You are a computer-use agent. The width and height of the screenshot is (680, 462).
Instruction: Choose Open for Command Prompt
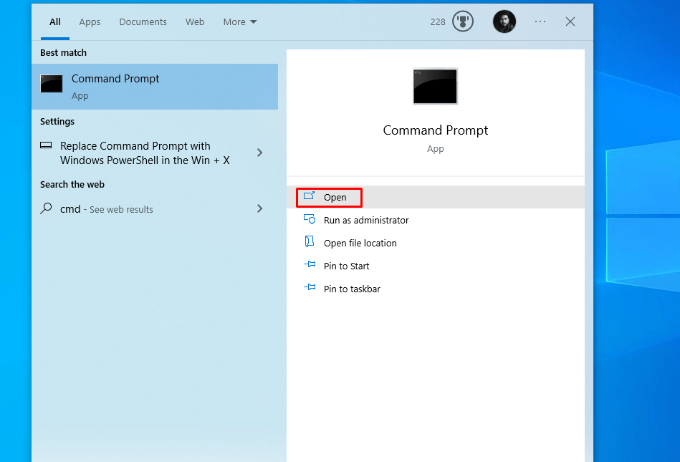coord(436,197)
